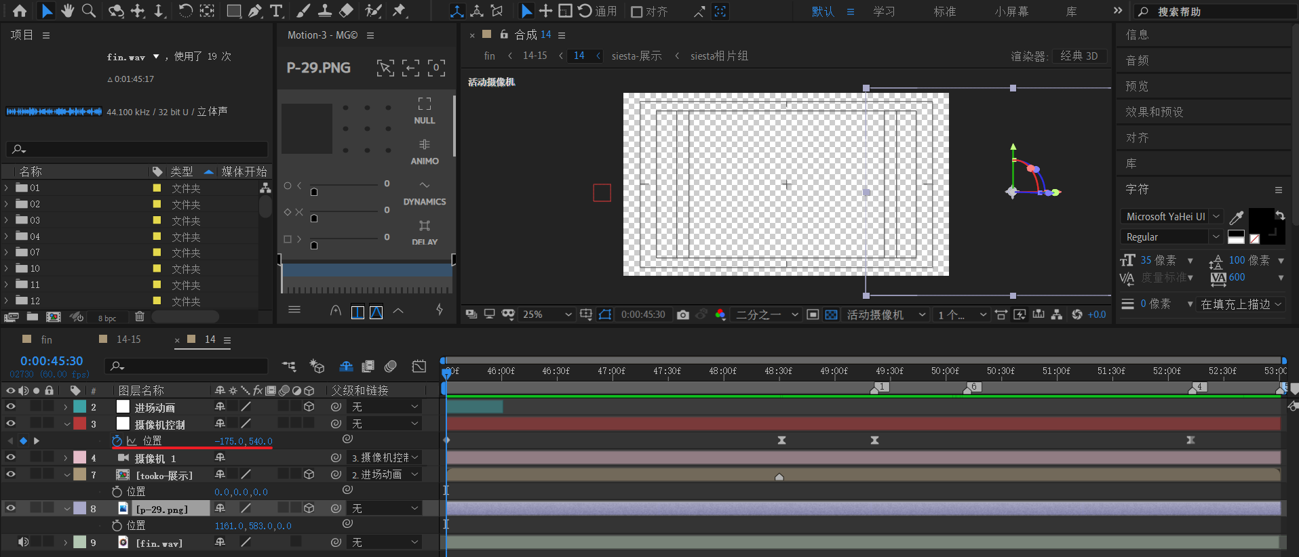Select the Brush tool
The height and width of the screenshot is (557, 1299).
pyautogui.click(x=303, y=11)
